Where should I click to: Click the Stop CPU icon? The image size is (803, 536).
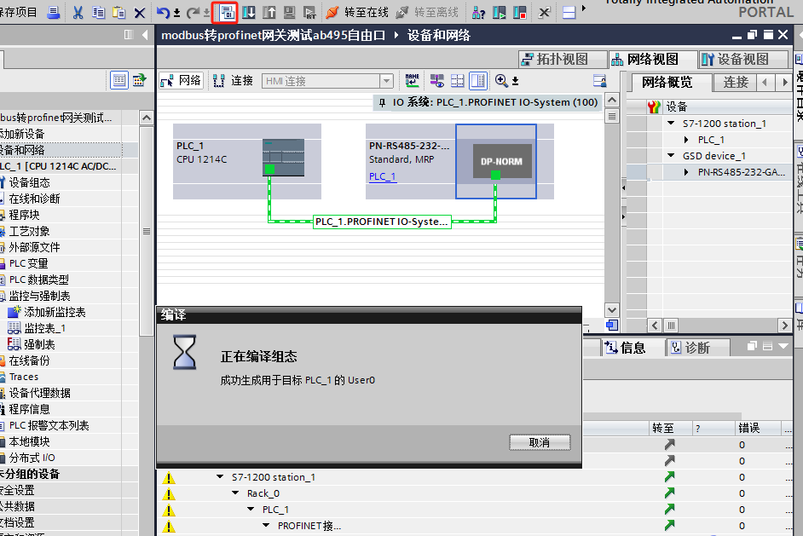(x=520, y=12)
